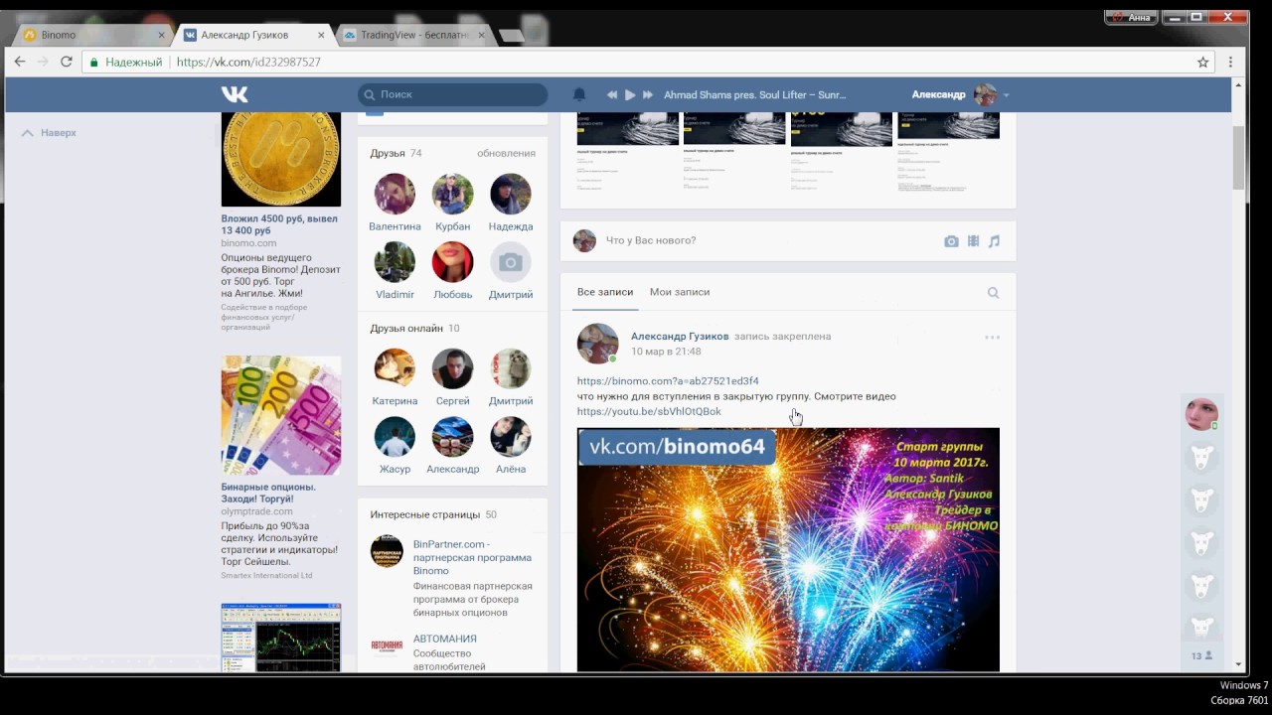Open the pinned post options ellipsis

[992, 338]
